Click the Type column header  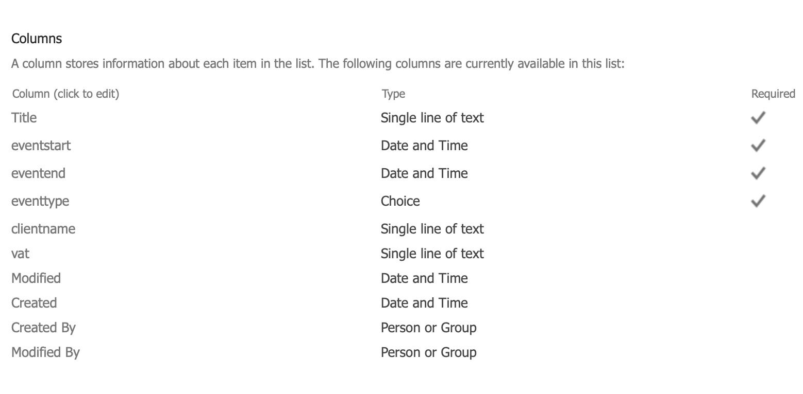pos(393,94)
